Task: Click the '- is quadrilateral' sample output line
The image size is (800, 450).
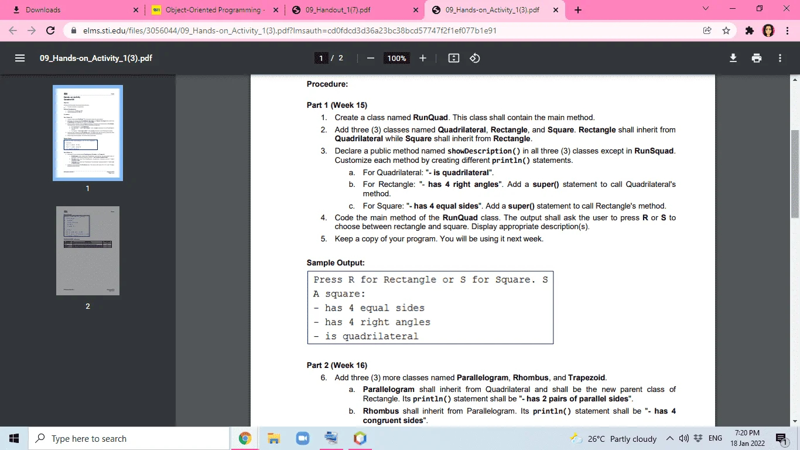Action: [366, 336]
